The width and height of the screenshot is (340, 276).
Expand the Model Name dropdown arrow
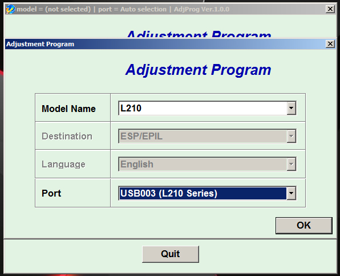291,108
